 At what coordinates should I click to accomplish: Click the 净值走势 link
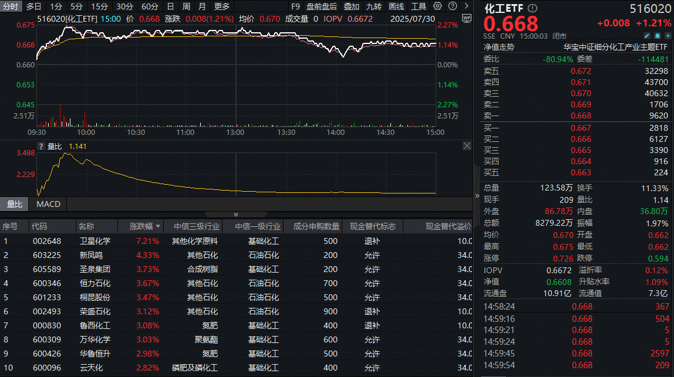coord(498,47)
